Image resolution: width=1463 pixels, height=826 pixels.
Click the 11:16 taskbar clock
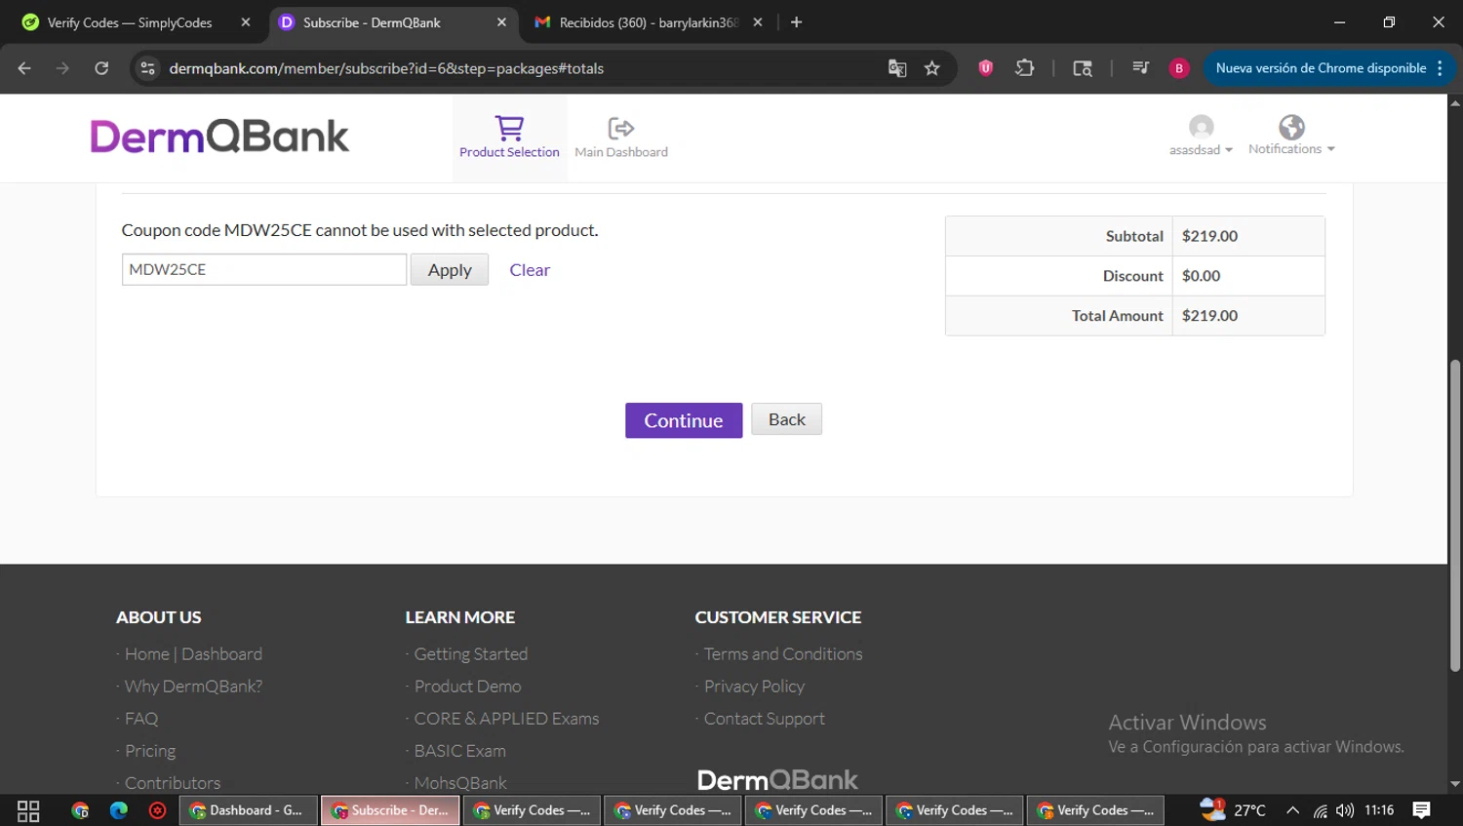(x=1379, y=810)
